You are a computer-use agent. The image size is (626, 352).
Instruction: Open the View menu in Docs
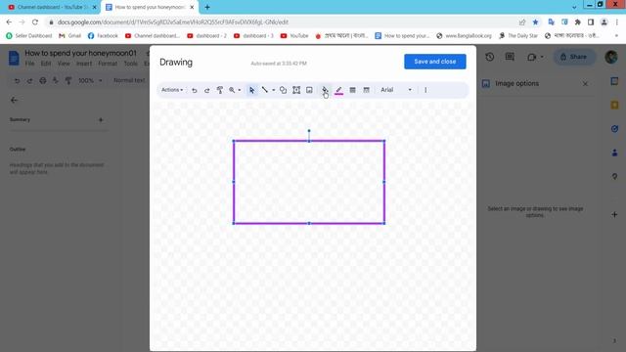pos(64,64)
